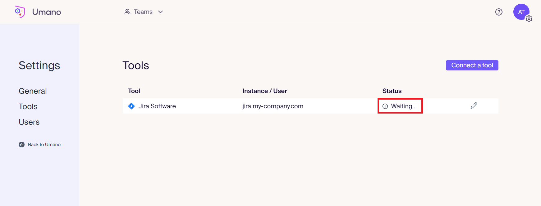Select Tools in the settings sidebar
The height and width of the screenshot is (206, 541).
[x=28, y=106]
